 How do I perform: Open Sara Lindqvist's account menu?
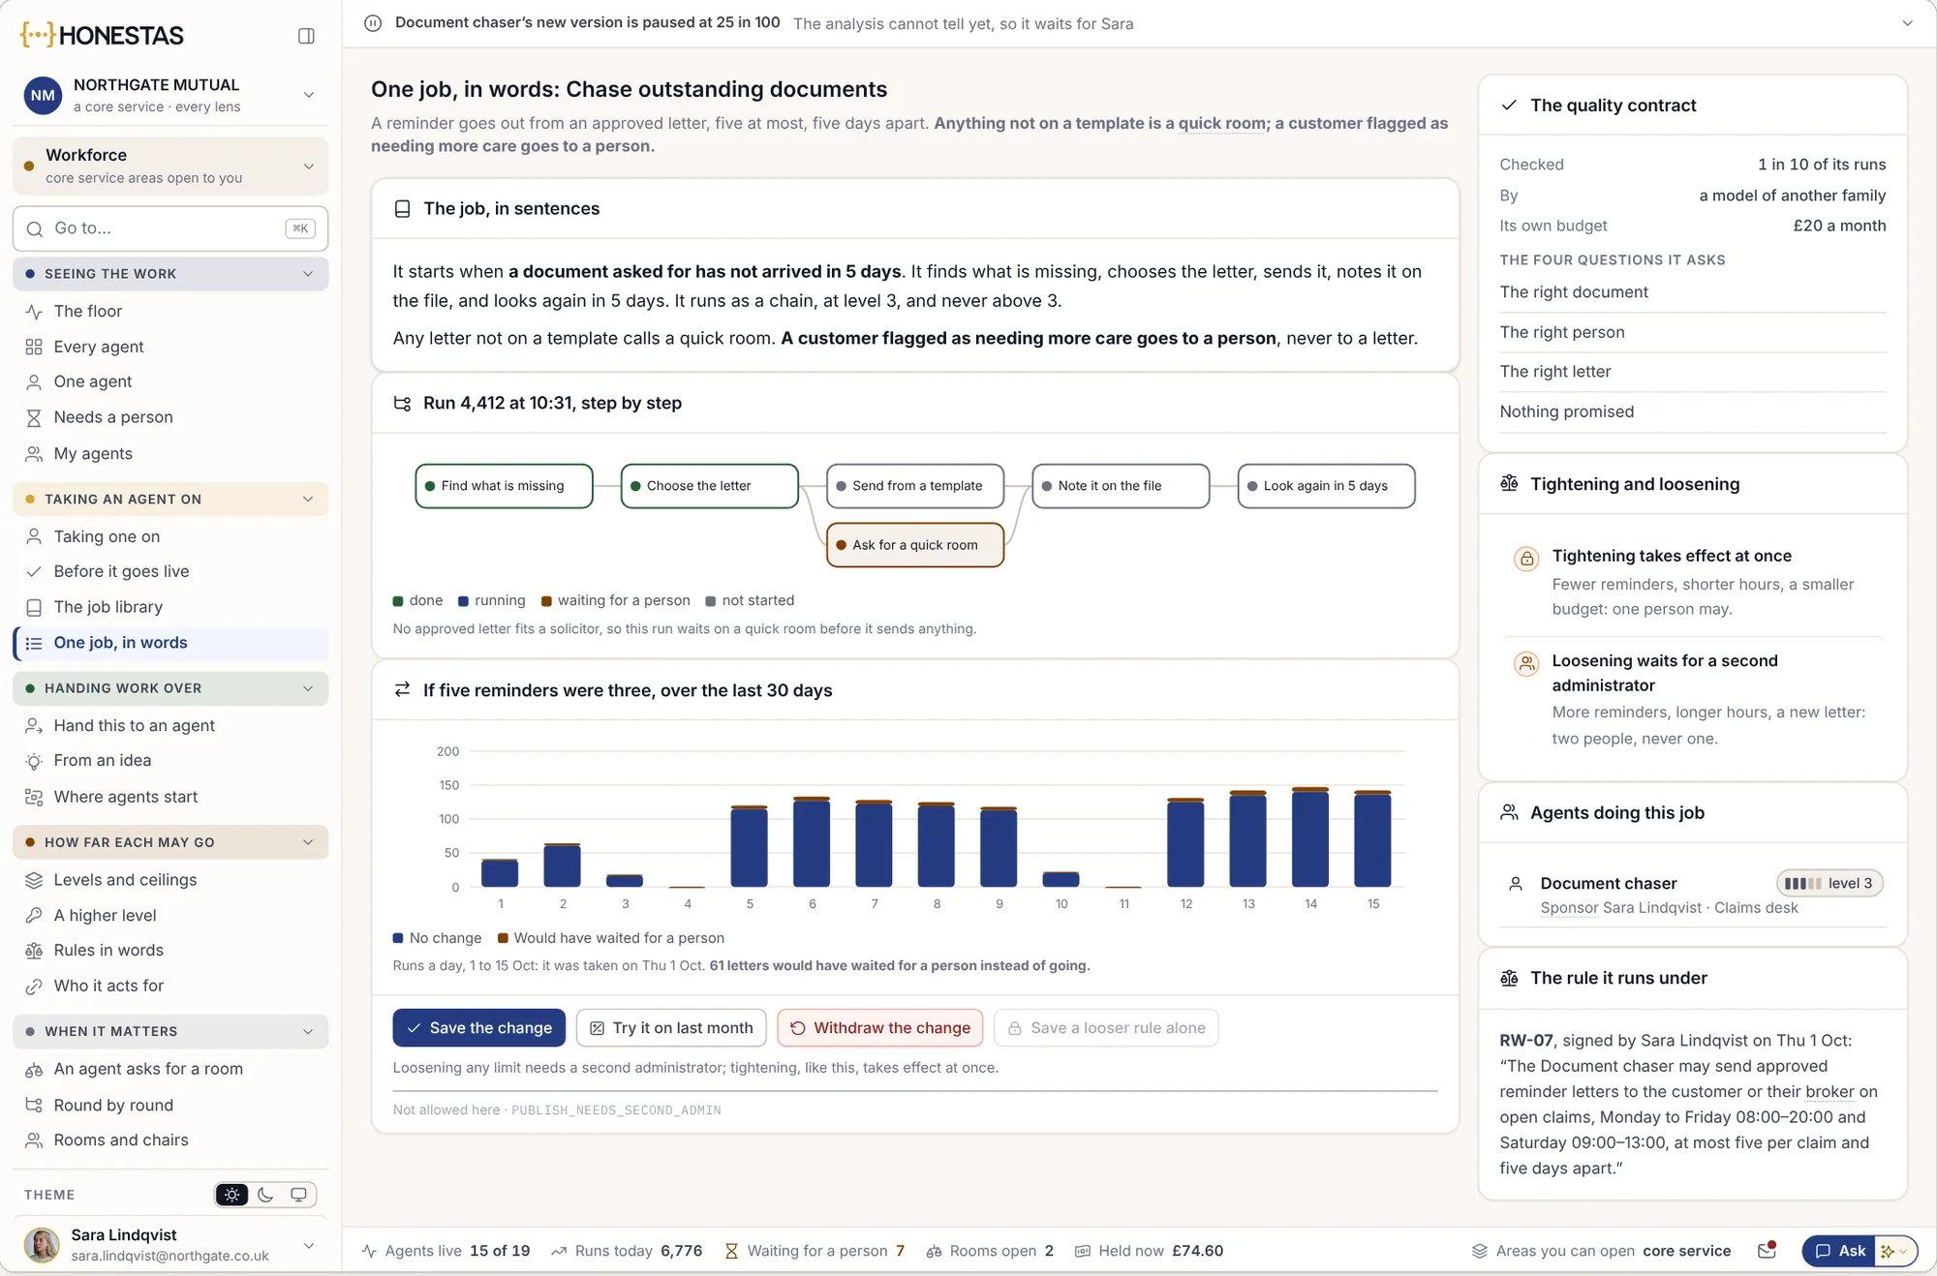pos(170,1245)
